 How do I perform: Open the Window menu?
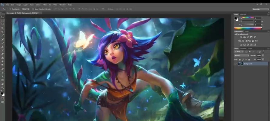point(62,5)
